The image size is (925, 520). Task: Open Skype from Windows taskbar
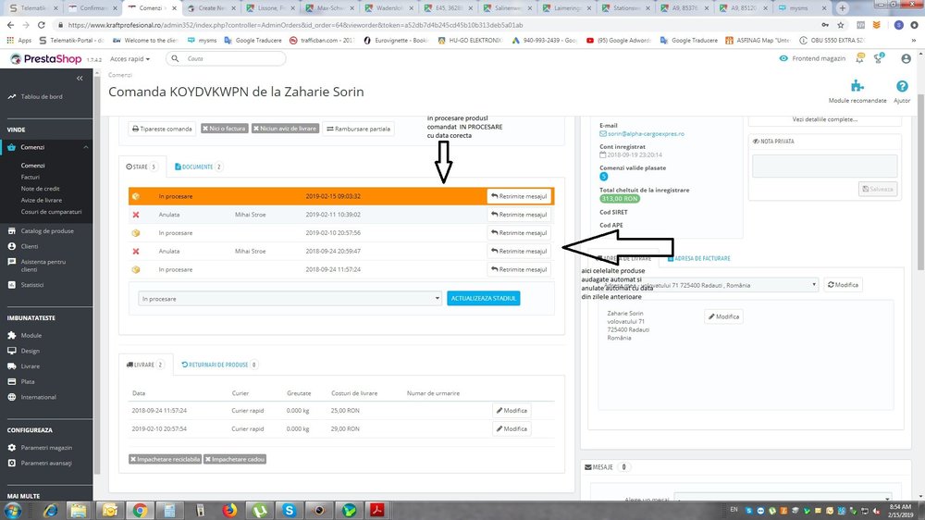[x=289, y=510]
